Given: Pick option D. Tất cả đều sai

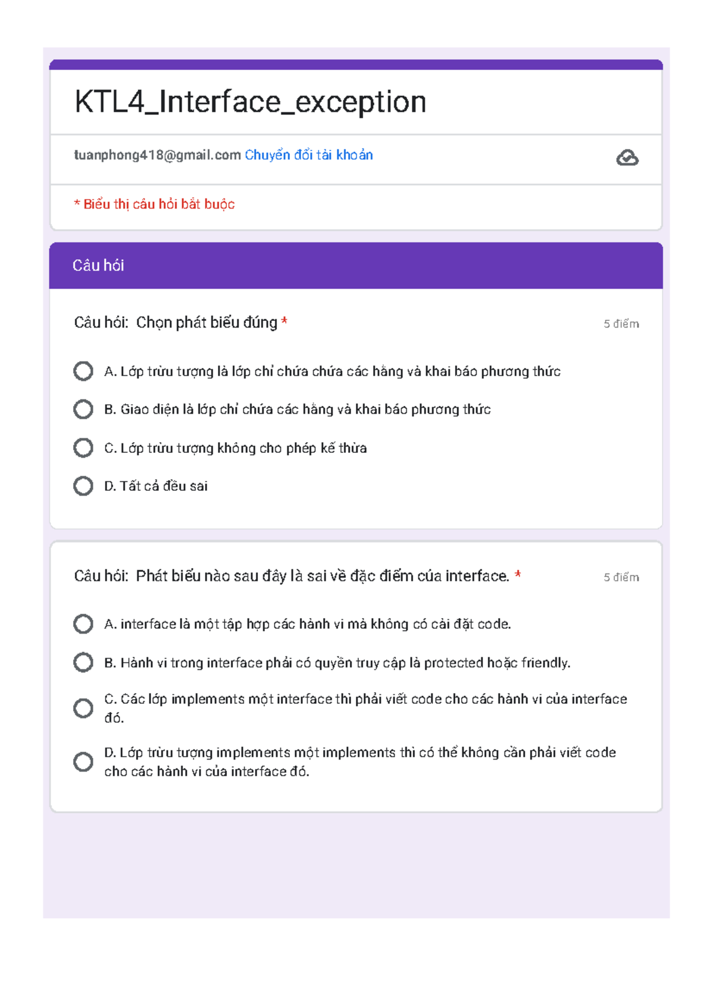Looking at the screenshot, I should [x=83, y=486].
